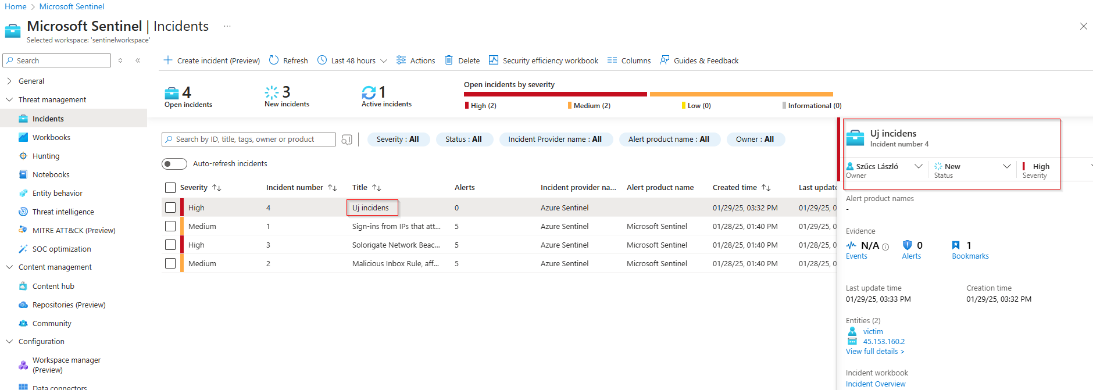Image resolution: width=1093 pixels, height=390 pixels.
Task: Select all incidents with header checkbox
Action: click(170, 188)
